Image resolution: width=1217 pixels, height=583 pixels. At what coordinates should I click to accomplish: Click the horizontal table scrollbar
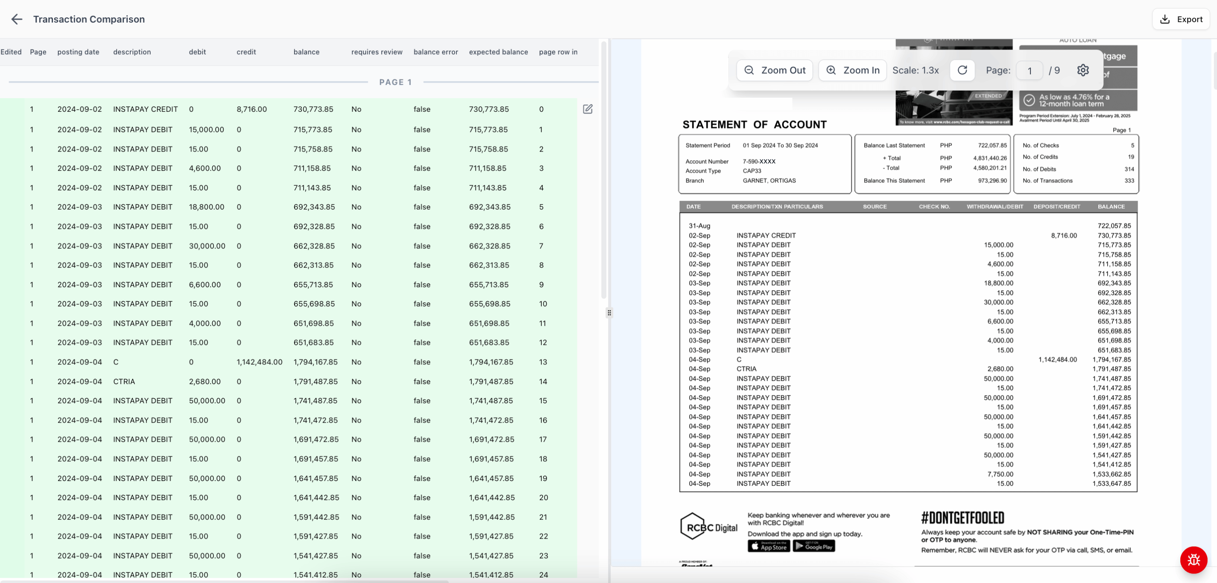pyautogui.click(x=225, y=580)
